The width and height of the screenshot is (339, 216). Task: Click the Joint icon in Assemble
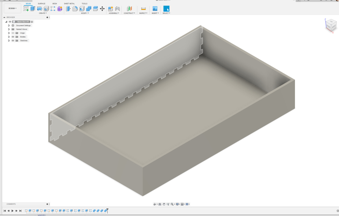pyautogui.click(x=118, y=9)
